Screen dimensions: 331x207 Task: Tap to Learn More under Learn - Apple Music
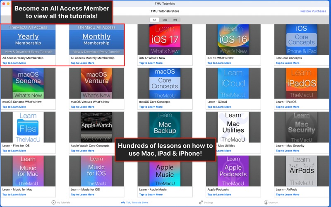coord(151,195)
